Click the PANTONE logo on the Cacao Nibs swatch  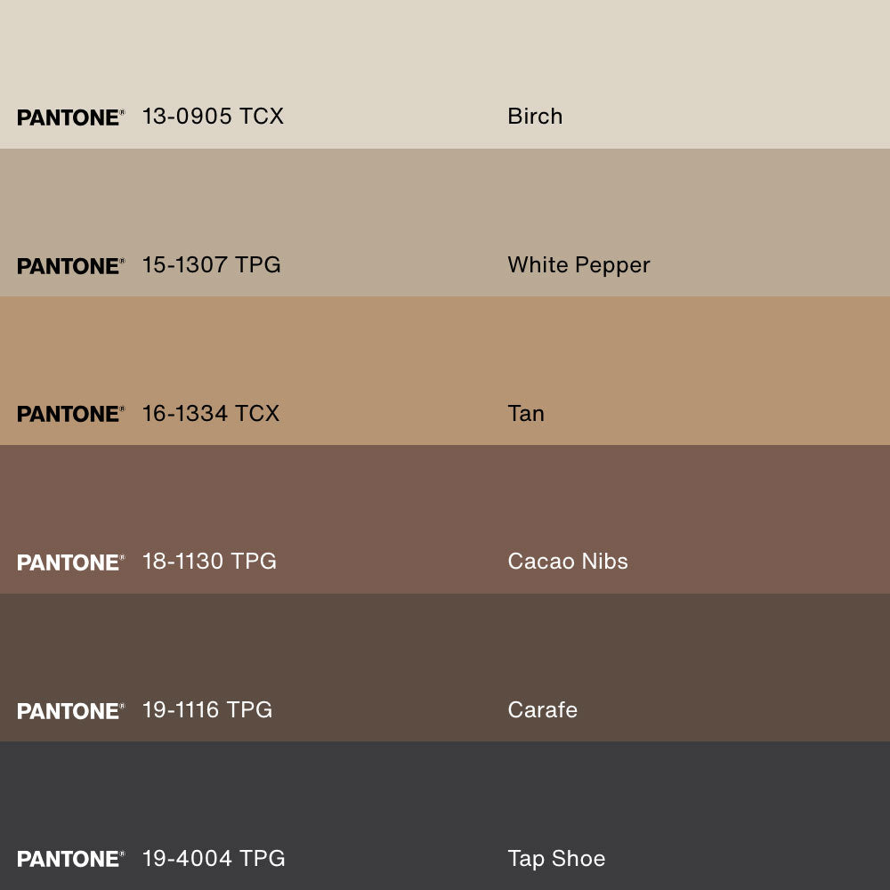click(x=70, y=562)
